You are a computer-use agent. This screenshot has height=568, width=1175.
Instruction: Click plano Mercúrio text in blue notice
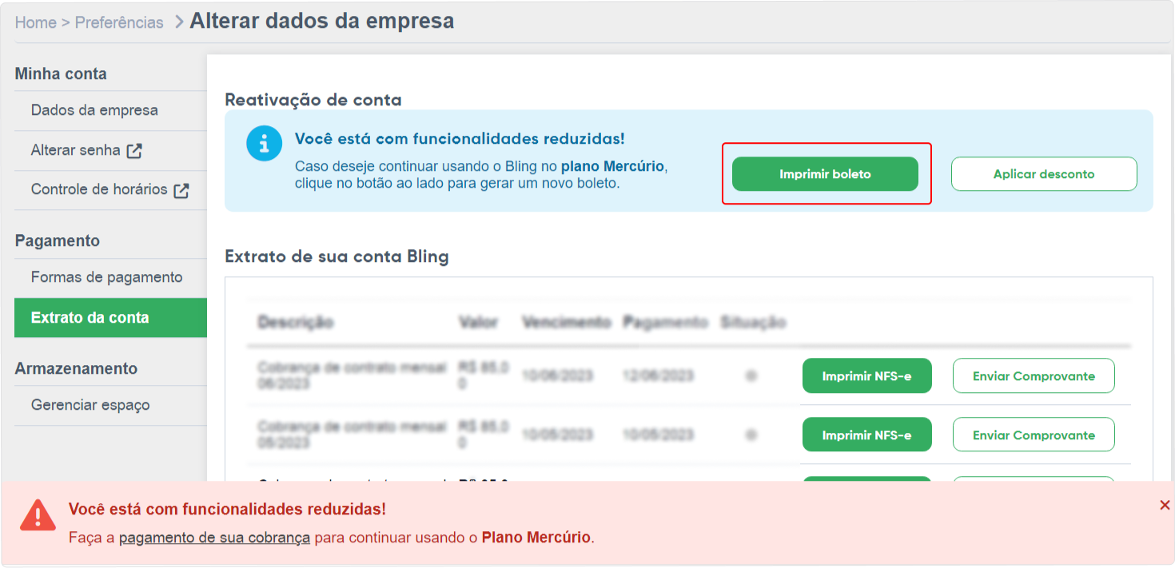pos(612,167)
